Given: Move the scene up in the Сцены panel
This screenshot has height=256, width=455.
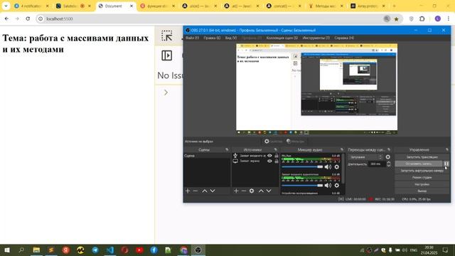Looking at the screenshot, I should pos(205,191).
